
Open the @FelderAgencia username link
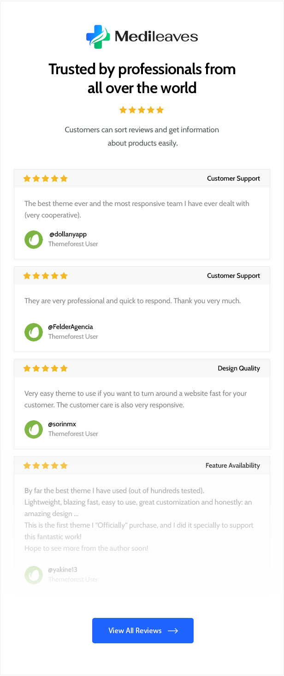coord(71,327)
